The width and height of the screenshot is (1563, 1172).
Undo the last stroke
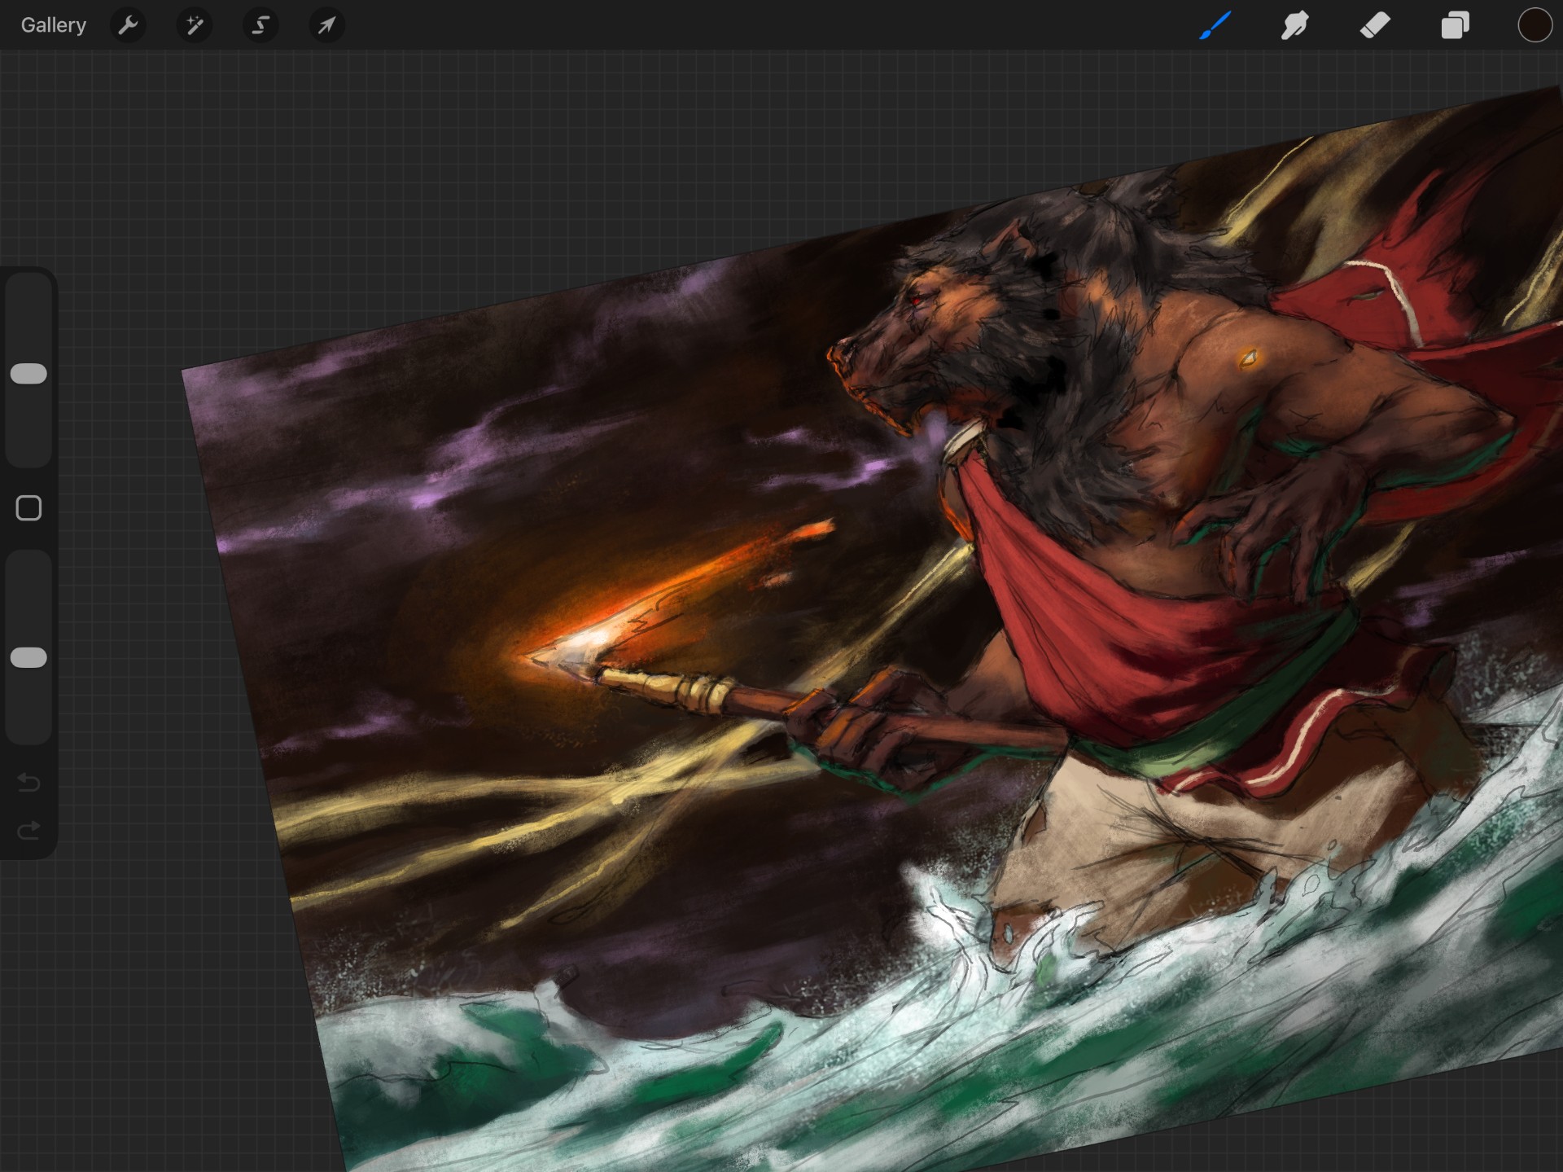click(28, 783)
